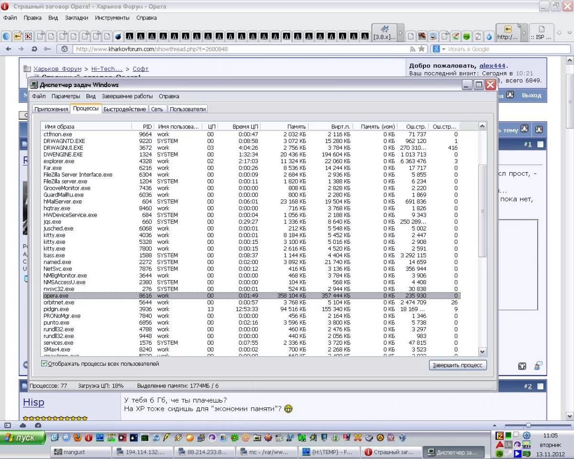Viewport: 574px width, 459px height.
Task: Click the Opera back navigation arrow
Action: coord(9,49)
